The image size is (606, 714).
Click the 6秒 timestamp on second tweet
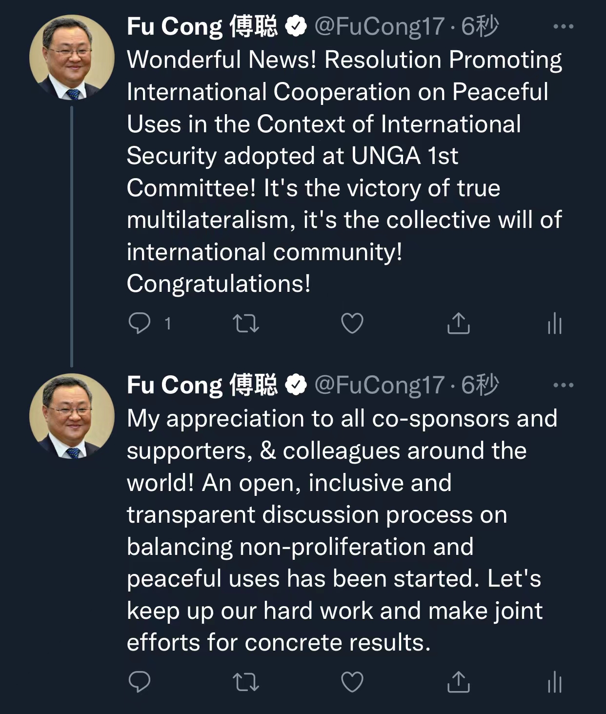pyautogui.click(x=480, y=385)
